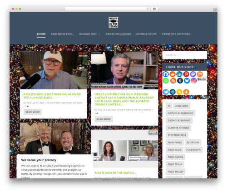Open the SCIENCE STUFF menu item
Image resolution: width=227 pixels, height=192 pixels.
pos(146,34)
